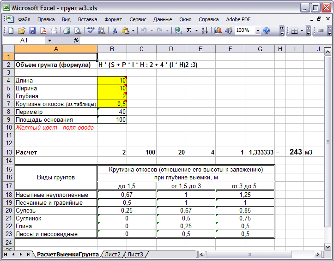The height and width of the screenshot is (261, 334).
Task: Go to first sheet tab arrow
Action: [6, 254]
